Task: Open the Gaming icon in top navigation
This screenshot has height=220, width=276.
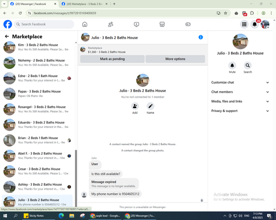Action: click(188, 24)
